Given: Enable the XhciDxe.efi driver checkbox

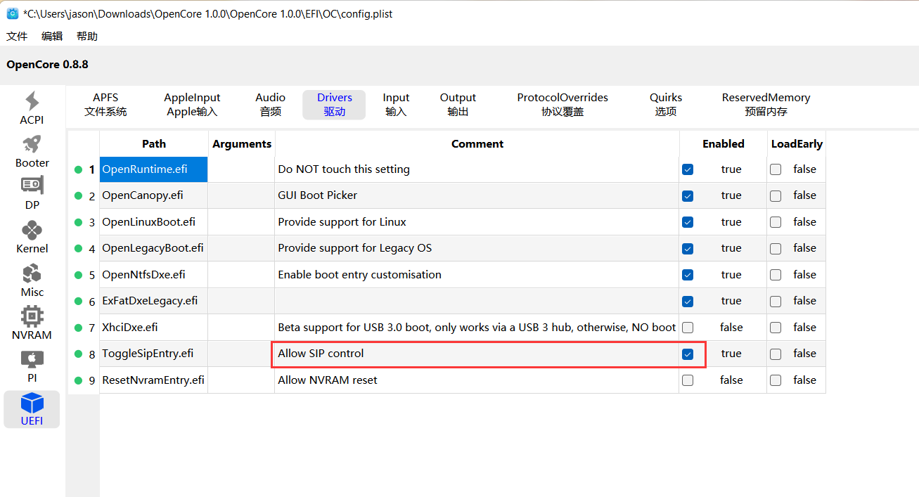Looking at the screenshot, I should tap(688, 328).
